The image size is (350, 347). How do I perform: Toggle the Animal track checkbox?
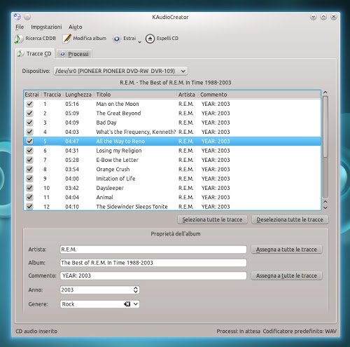pos(29,197)
